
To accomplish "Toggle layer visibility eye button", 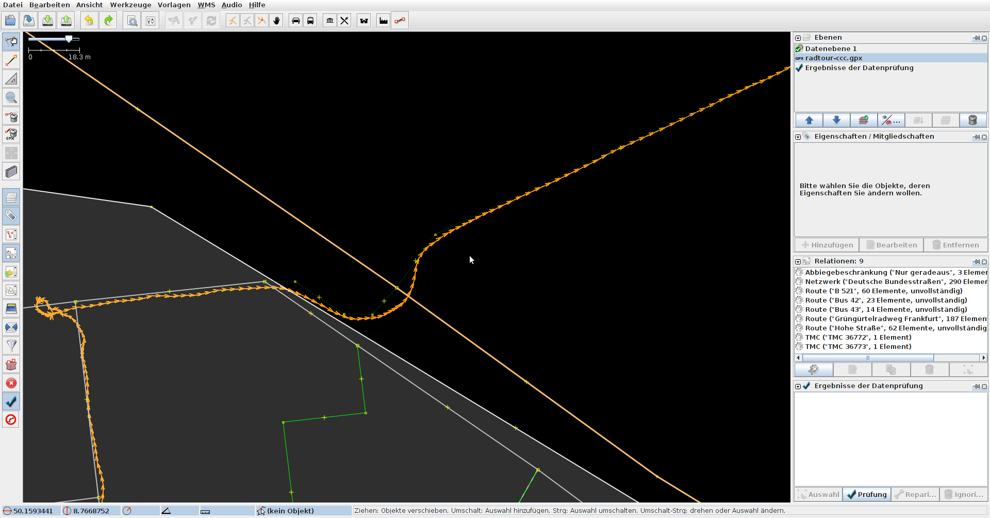I will point(890,120).
